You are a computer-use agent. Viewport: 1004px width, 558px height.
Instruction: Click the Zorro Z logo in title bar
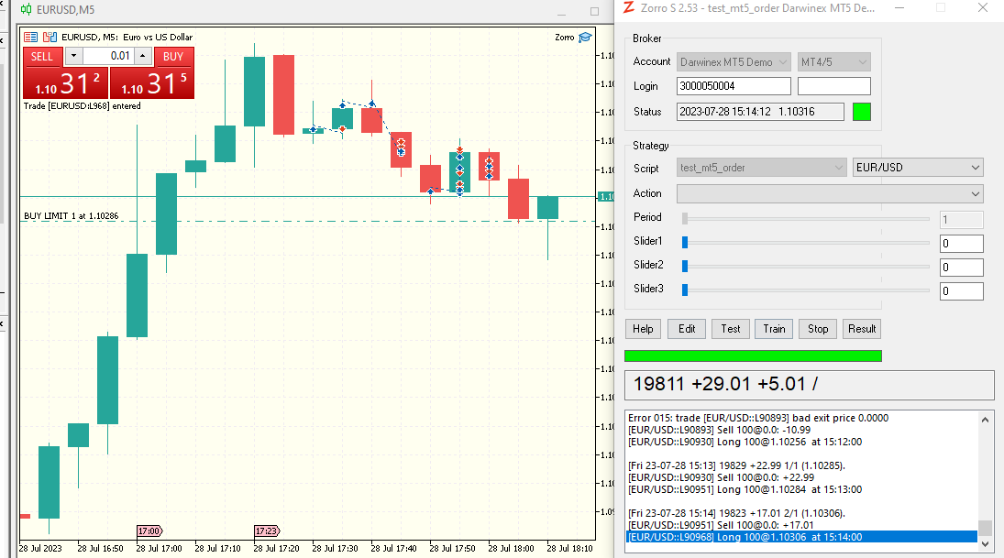628,8
